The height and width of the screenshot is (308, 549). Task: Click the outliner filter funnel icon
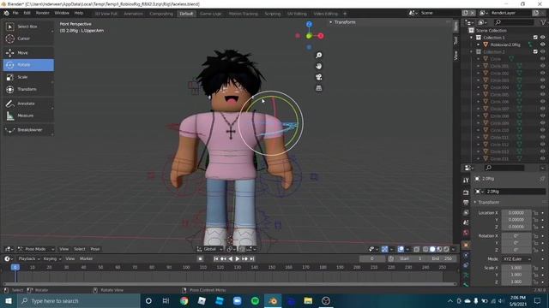tap(543, 22)
